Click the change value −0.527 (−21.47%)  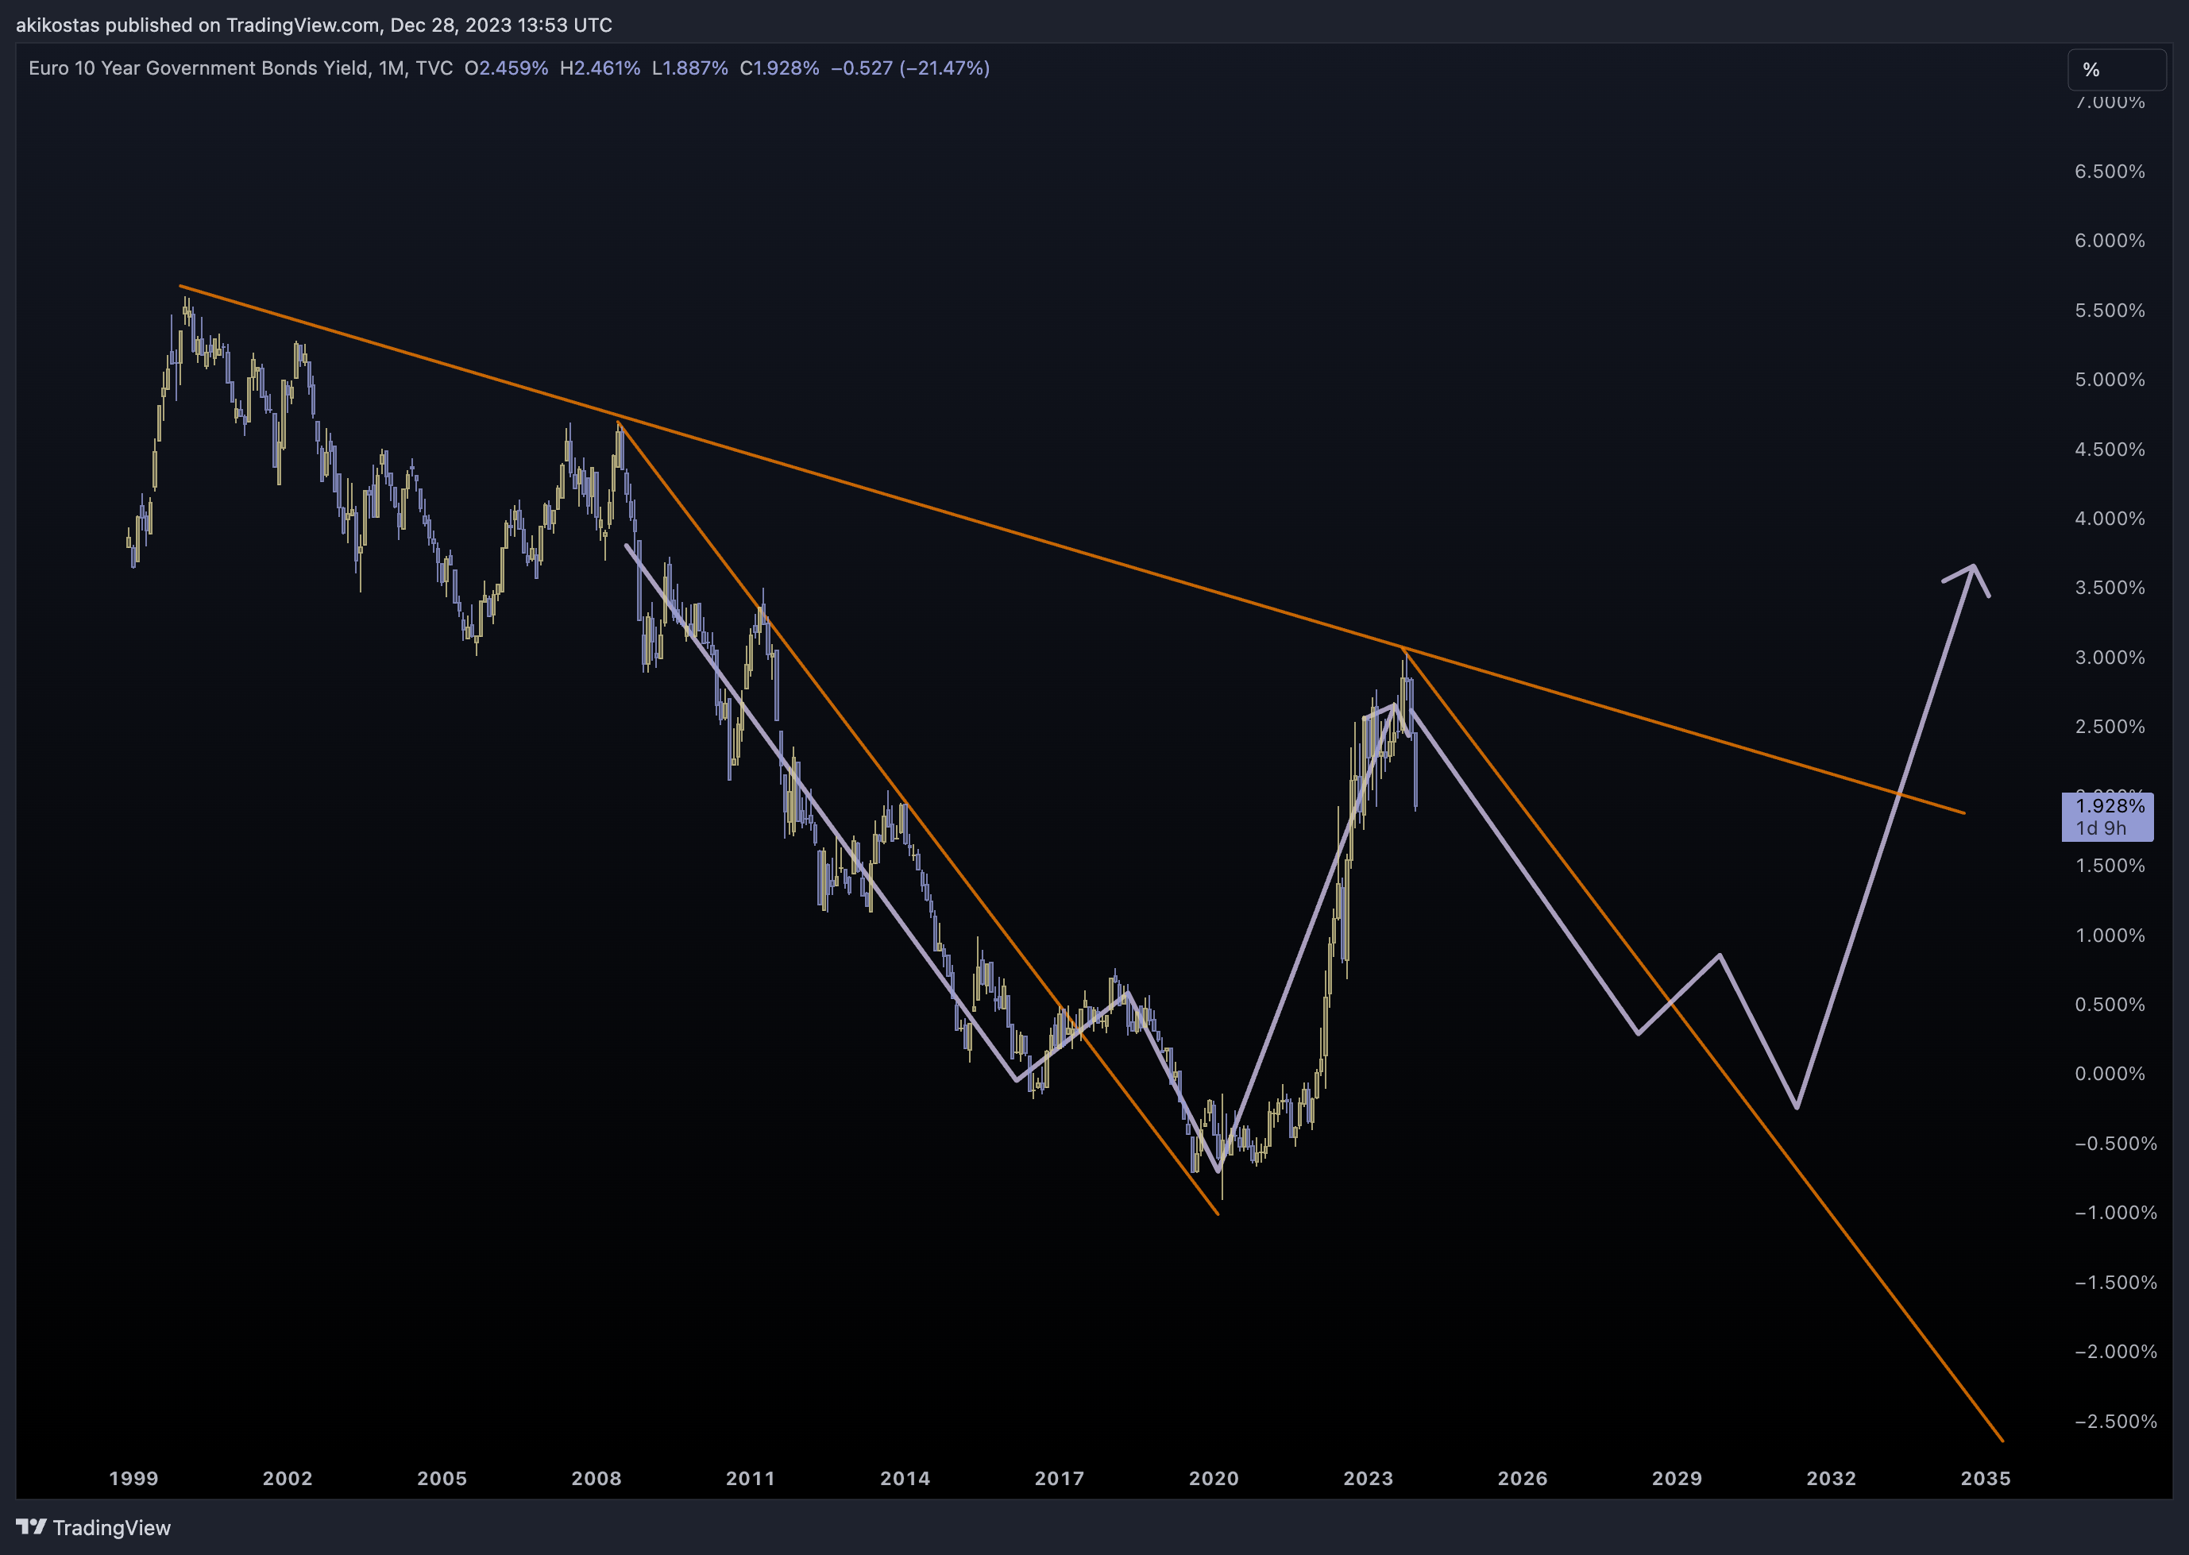911,68
